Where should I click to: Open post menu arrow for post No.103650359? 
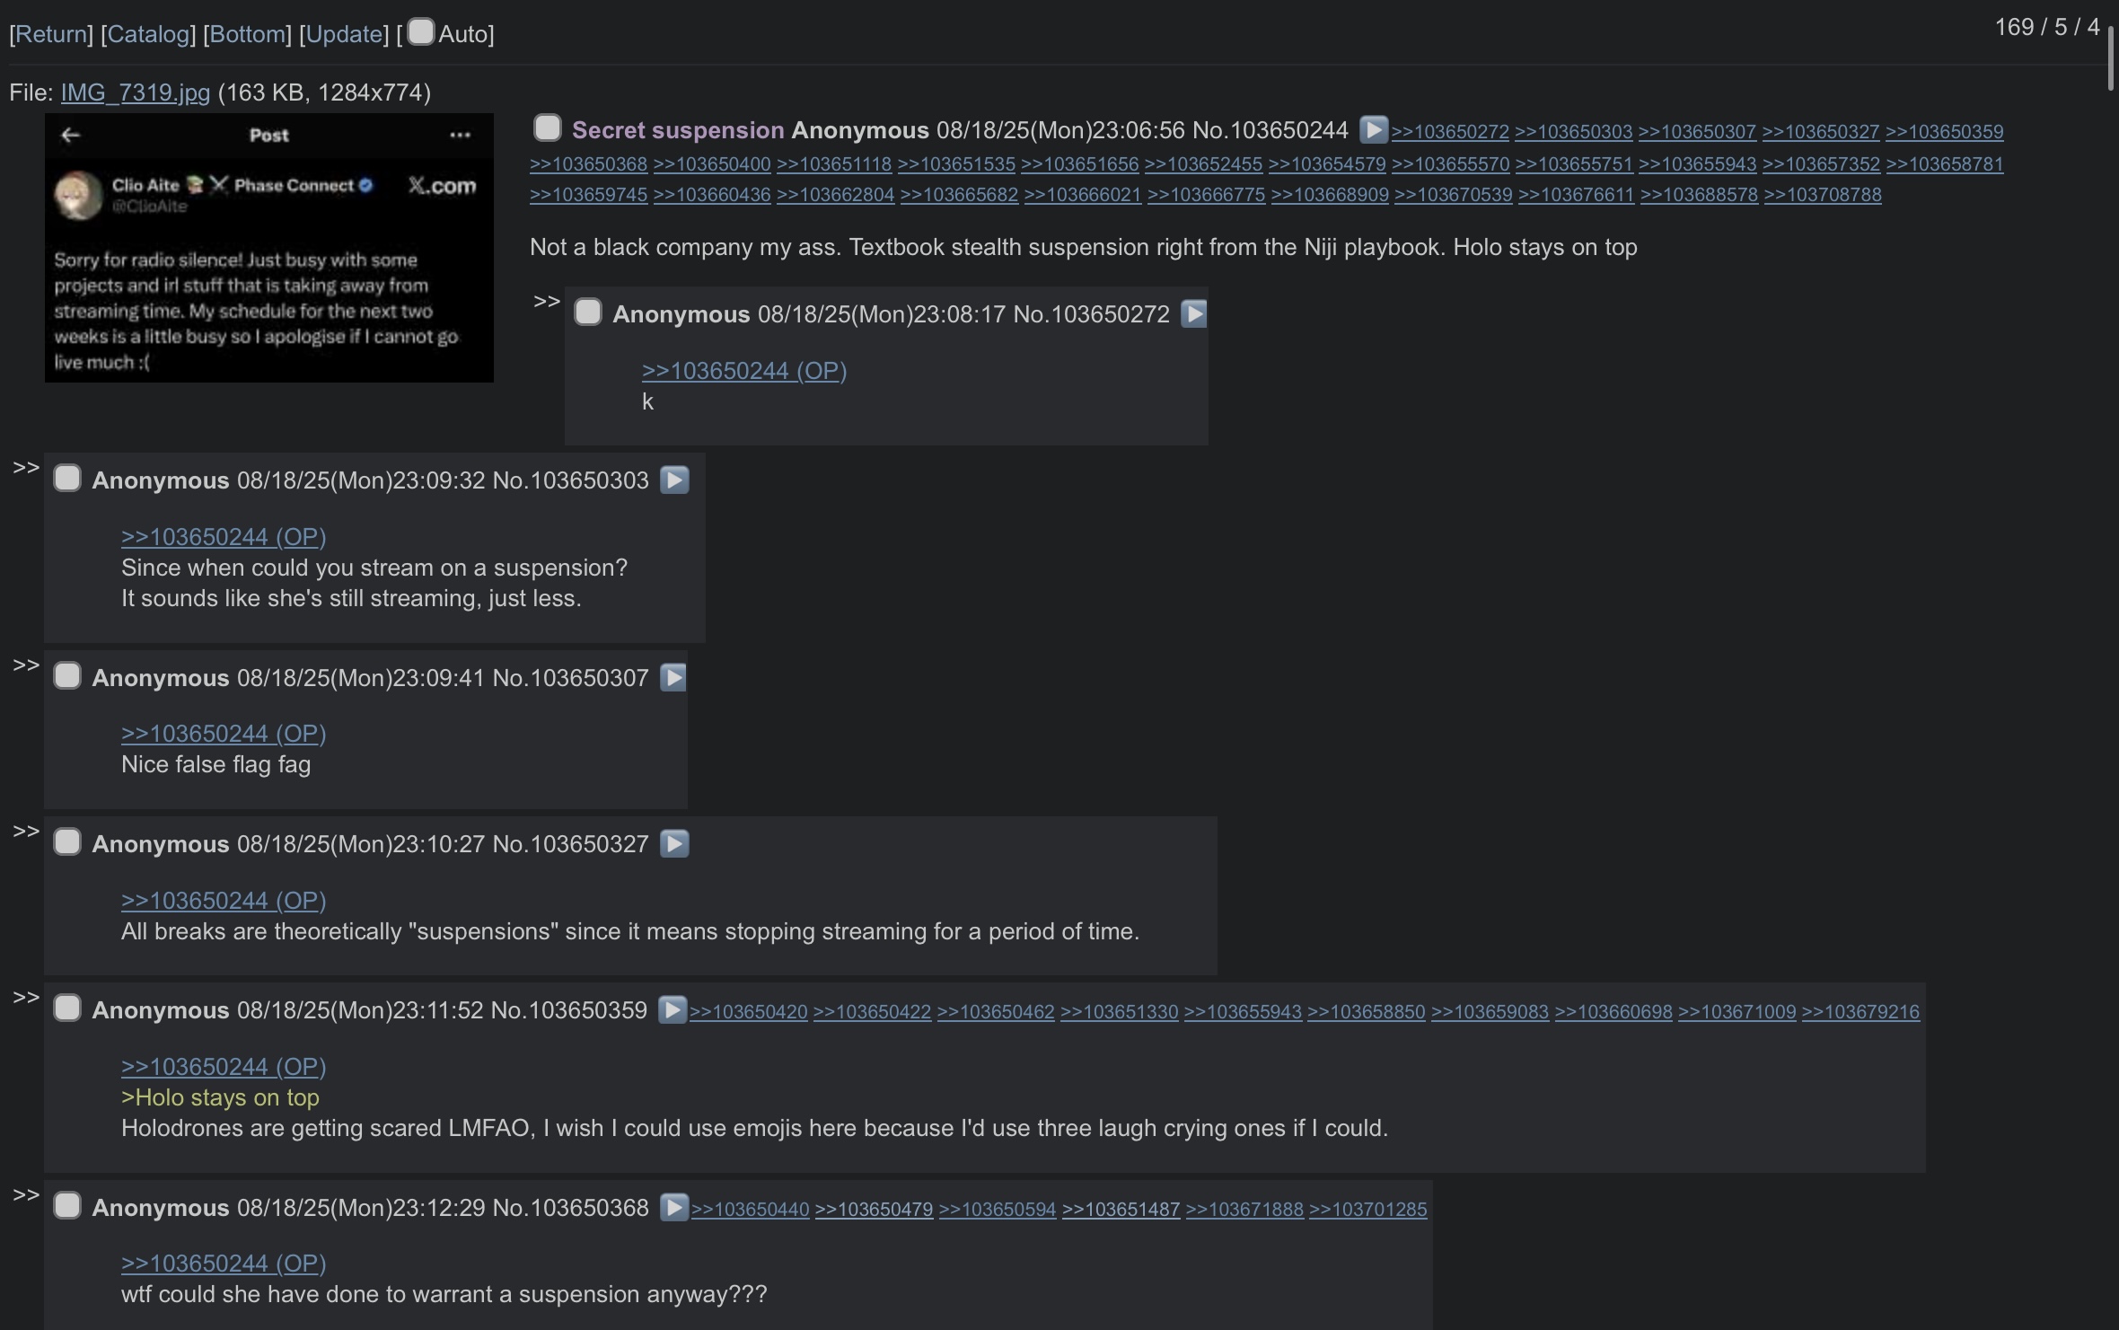click(672, 1010)
